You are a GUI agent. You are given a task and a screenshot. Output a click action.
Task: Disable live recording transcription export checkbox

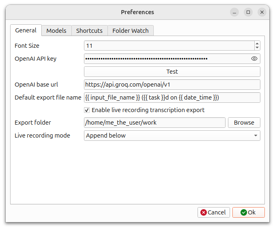pos(87,110)
